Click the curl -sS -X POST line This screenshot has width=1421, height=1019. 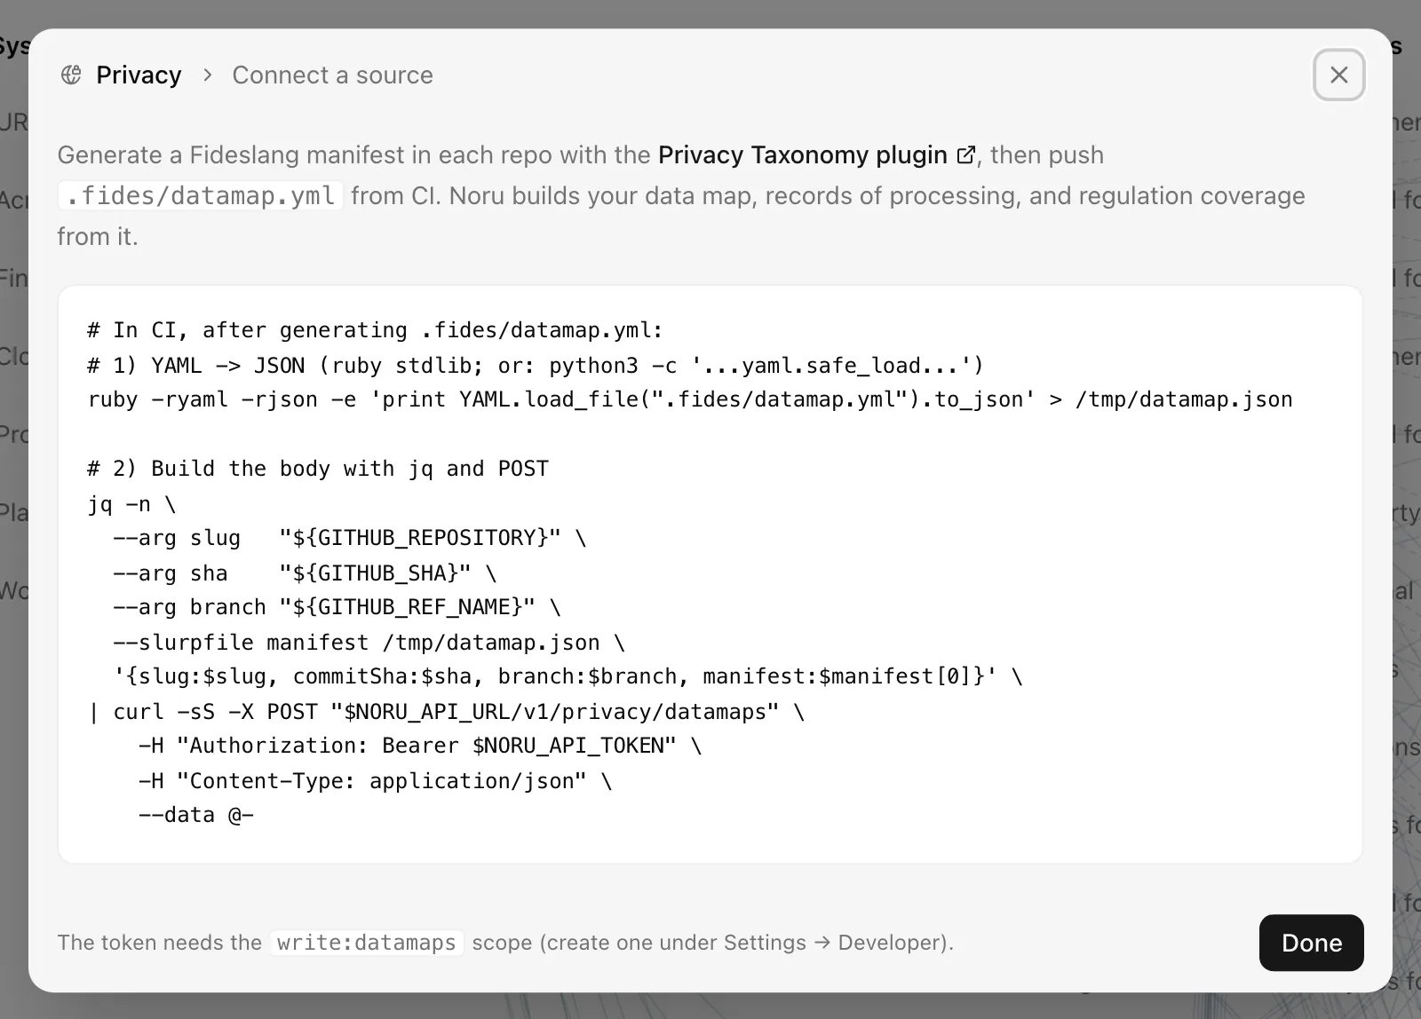446,712
